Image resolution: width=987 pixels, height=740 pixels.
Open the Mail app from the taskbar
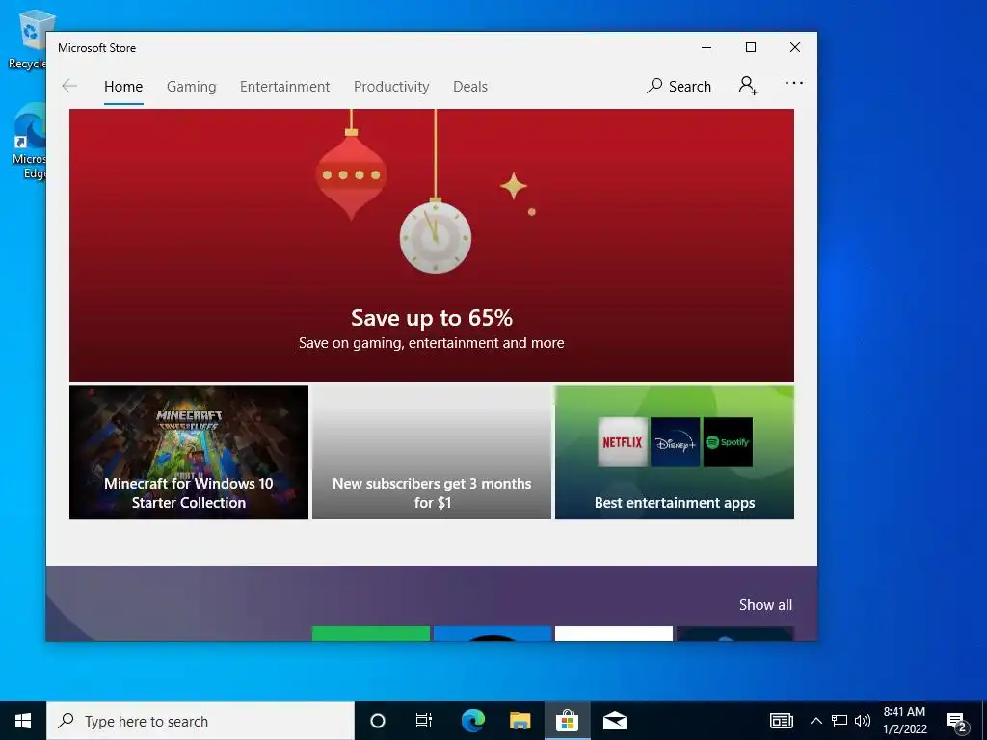click(x=614, y=721)
